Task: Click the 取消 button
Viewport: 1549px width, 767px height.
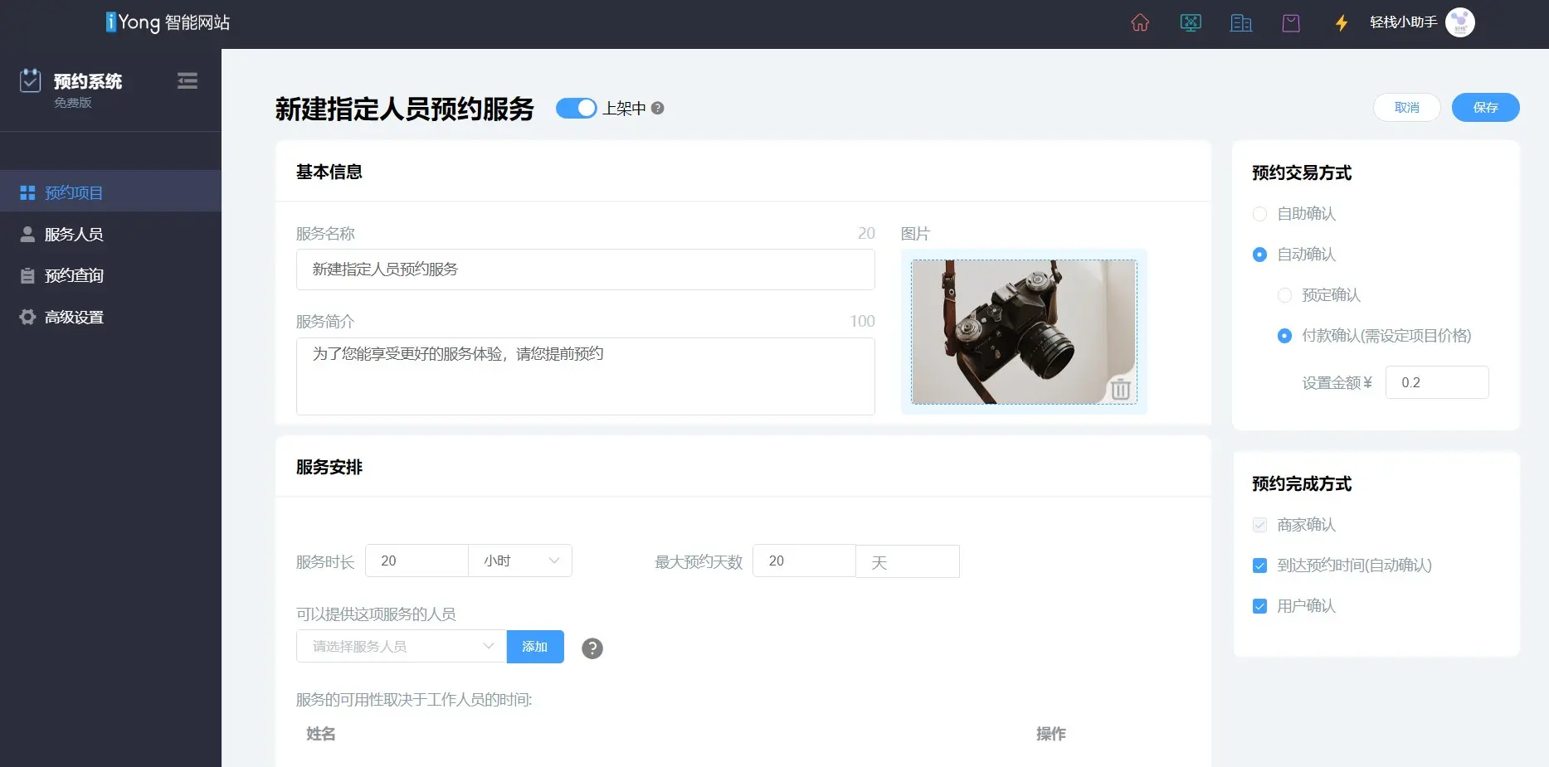Action: click(1406, 108)
